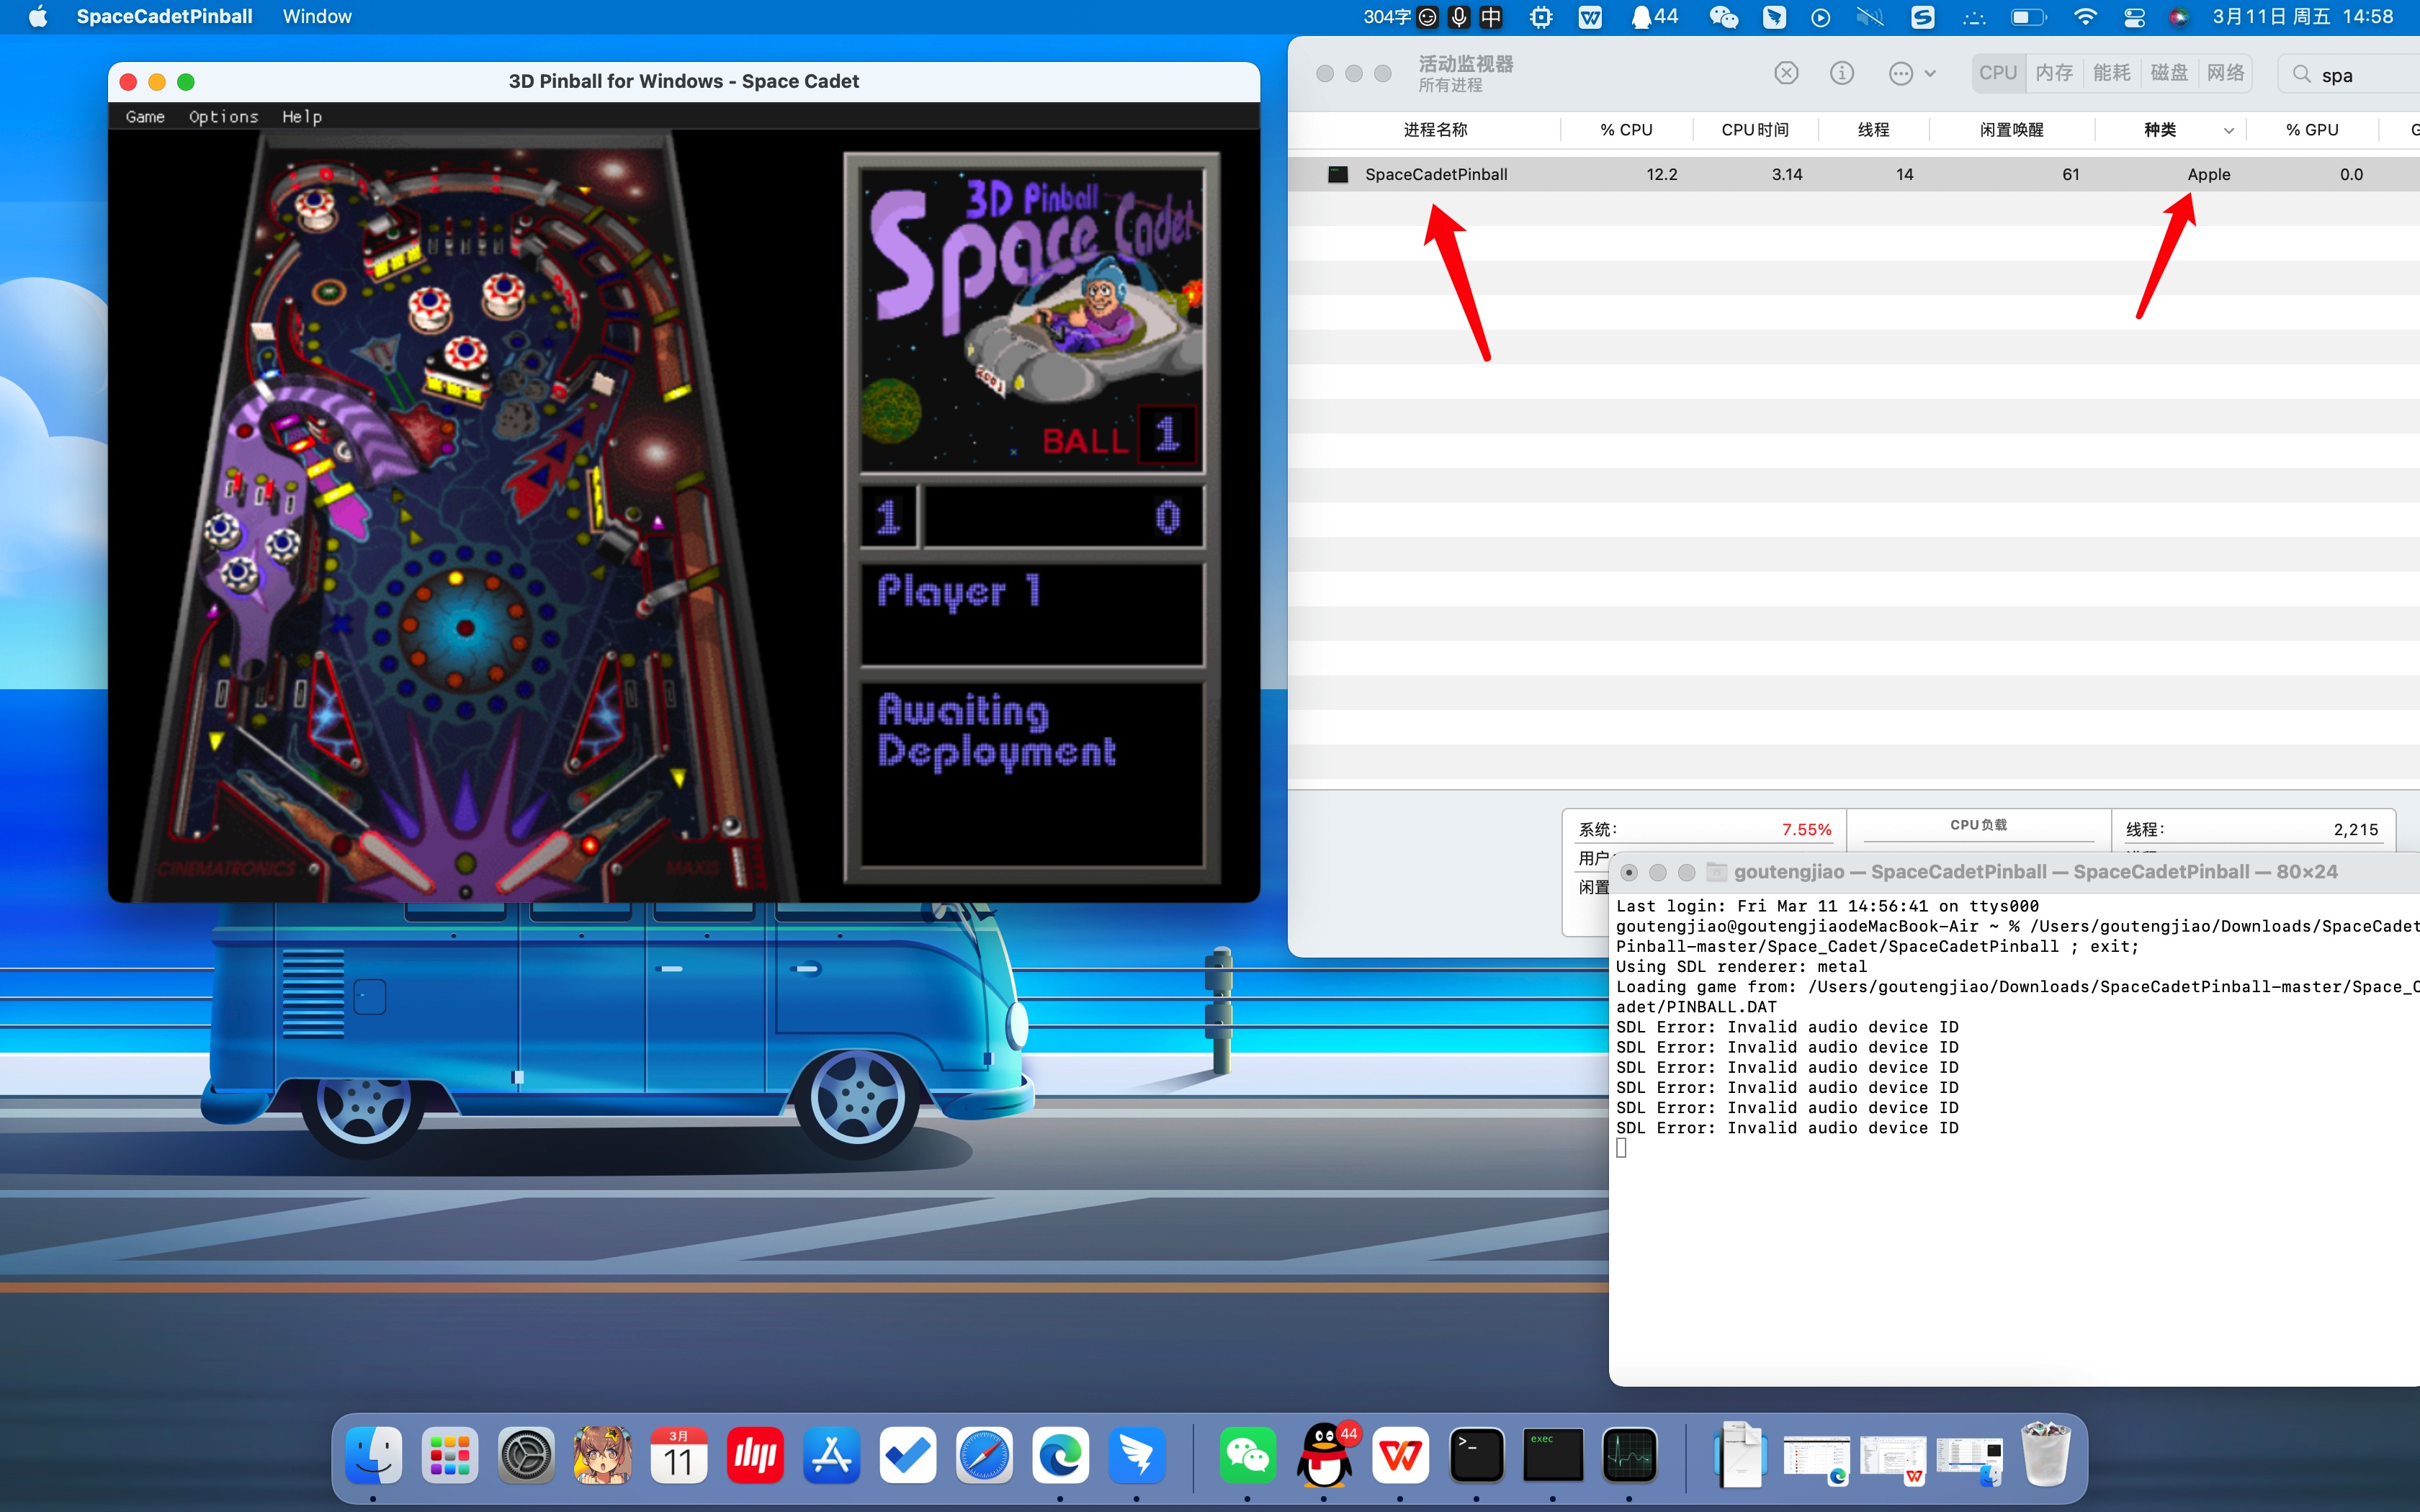Sort by the % CPU column header
Image resolution: width=2420 pixels, height=1512 pixels.
(x=1626, y=130)
